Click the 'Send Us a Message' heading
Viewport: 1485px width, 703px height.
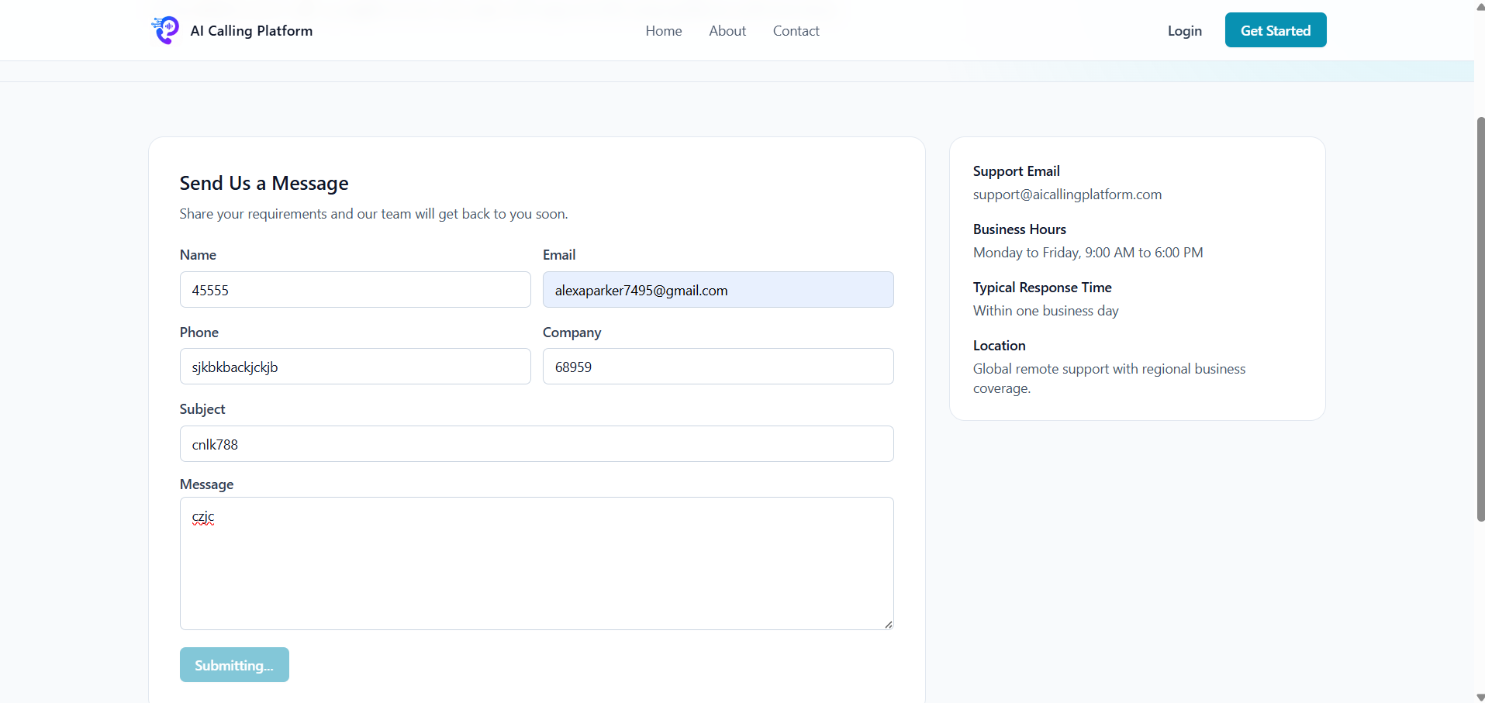click(264, 183)
